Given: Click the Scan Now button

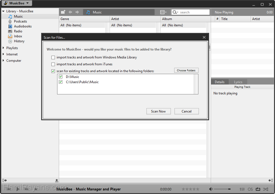Looking at the screenshot, I should (158, 111).
